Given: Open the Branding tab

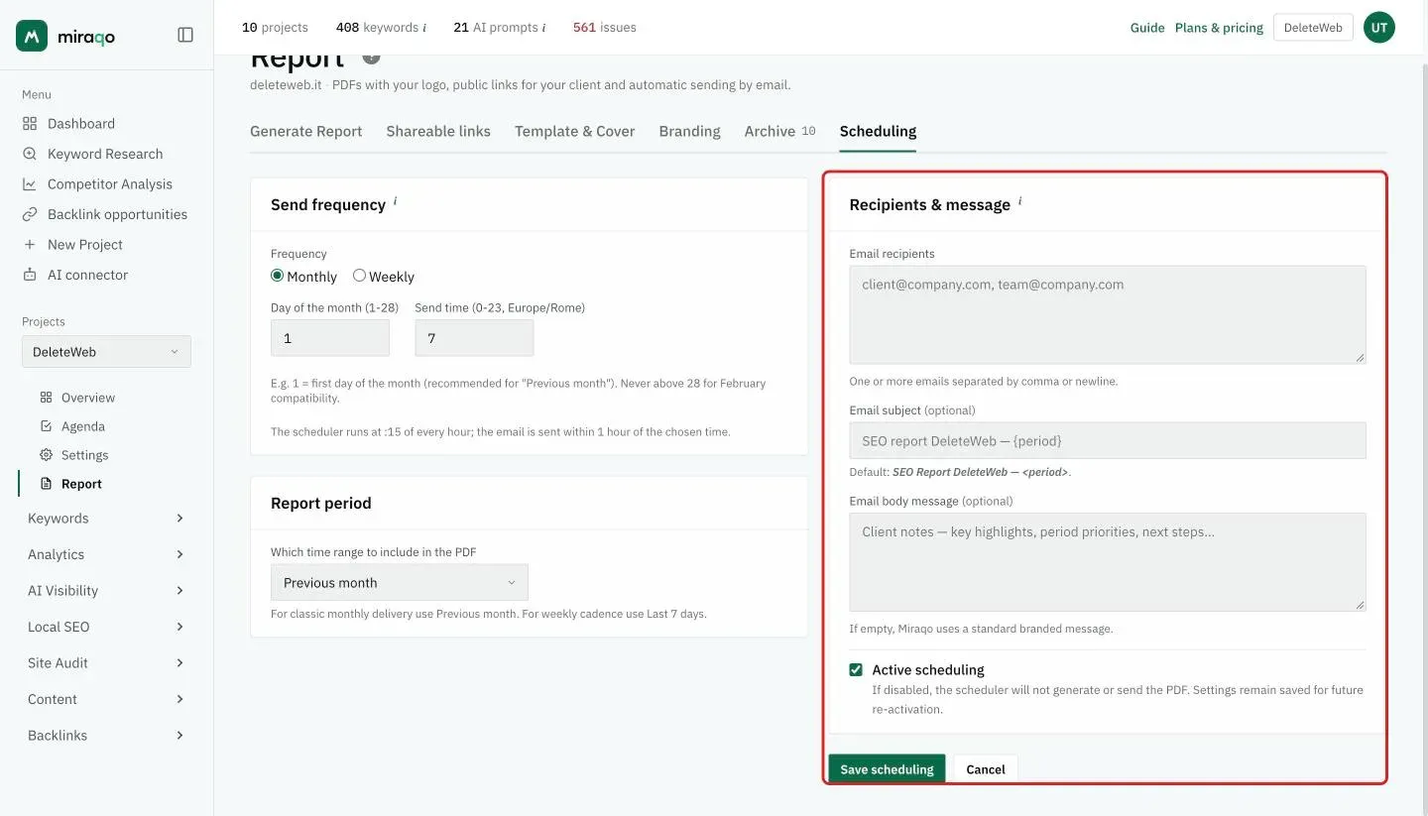Looking at the screenshot, I should (689, 131).
